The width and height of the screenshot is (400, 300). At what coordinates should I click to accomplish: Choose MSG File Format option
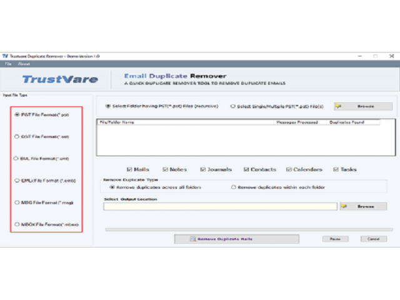point(17,202)
